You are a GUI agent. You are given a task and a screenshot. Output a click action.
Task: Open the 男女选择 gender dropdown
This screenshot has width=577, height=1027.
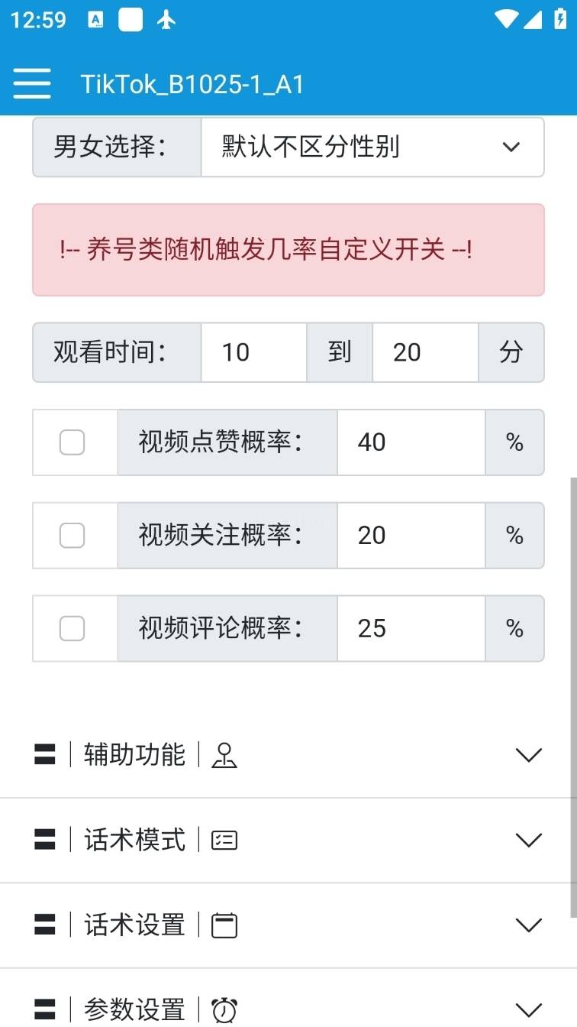tap(372, 147)
